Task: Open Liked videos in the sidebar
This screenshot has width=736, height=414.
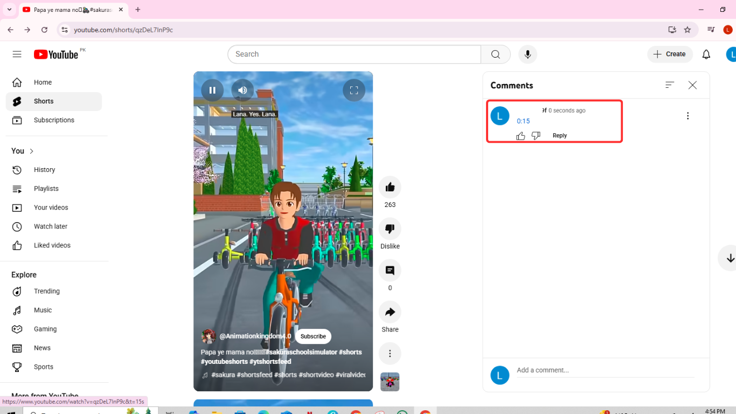Action: click(54, 245)
